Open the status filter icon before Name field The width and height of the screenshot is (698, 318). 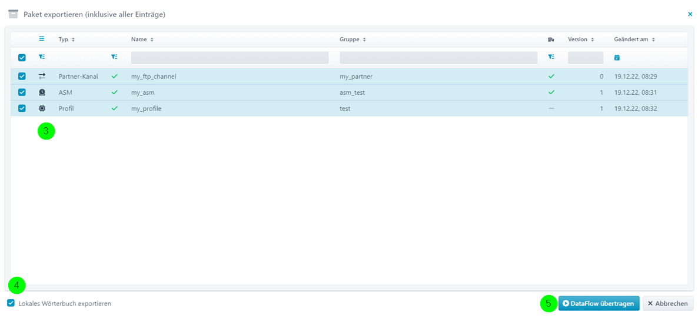[x=114, y=57]
